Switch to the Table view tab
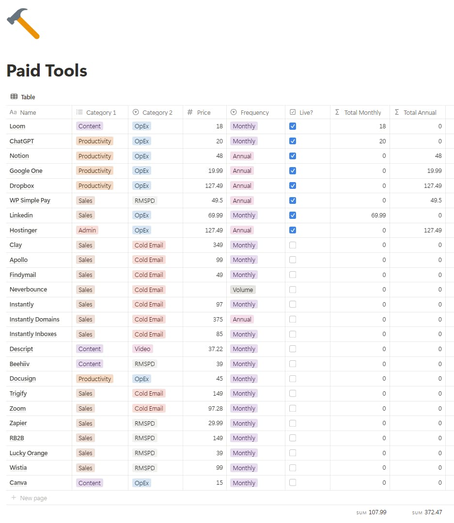Screen dimensions: 454x523 coord(23,97)
